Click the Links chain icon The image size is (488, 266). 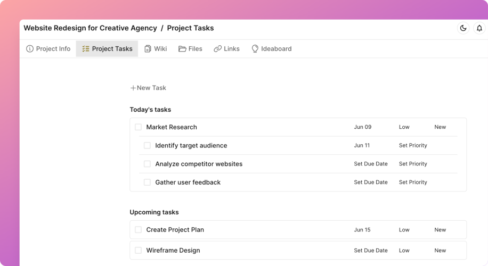click(217, 49)
